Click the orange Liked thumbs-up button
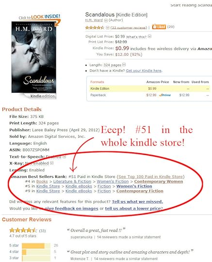212x262 pixels. (x=159, y=27)
